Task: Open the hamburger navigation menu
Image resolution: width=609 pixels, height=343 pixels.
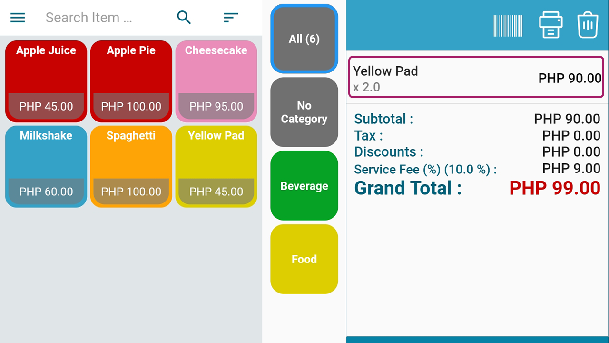Action: (18, 18)
